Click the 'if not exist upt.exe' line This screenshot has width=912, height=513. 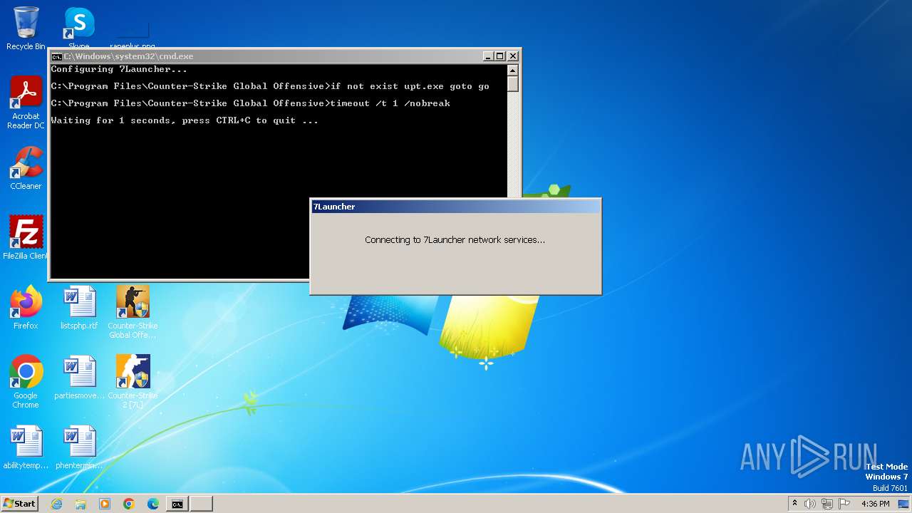(x=270, y=86)
